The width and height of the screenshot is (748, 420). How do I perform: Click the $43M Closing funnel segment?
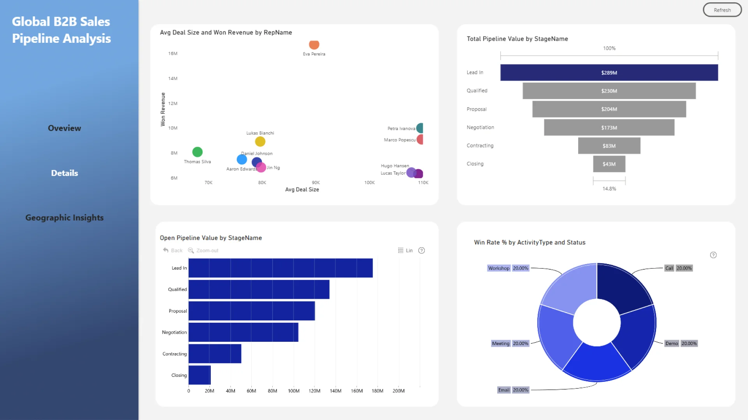pyautogui.click(x=609, y=164)
